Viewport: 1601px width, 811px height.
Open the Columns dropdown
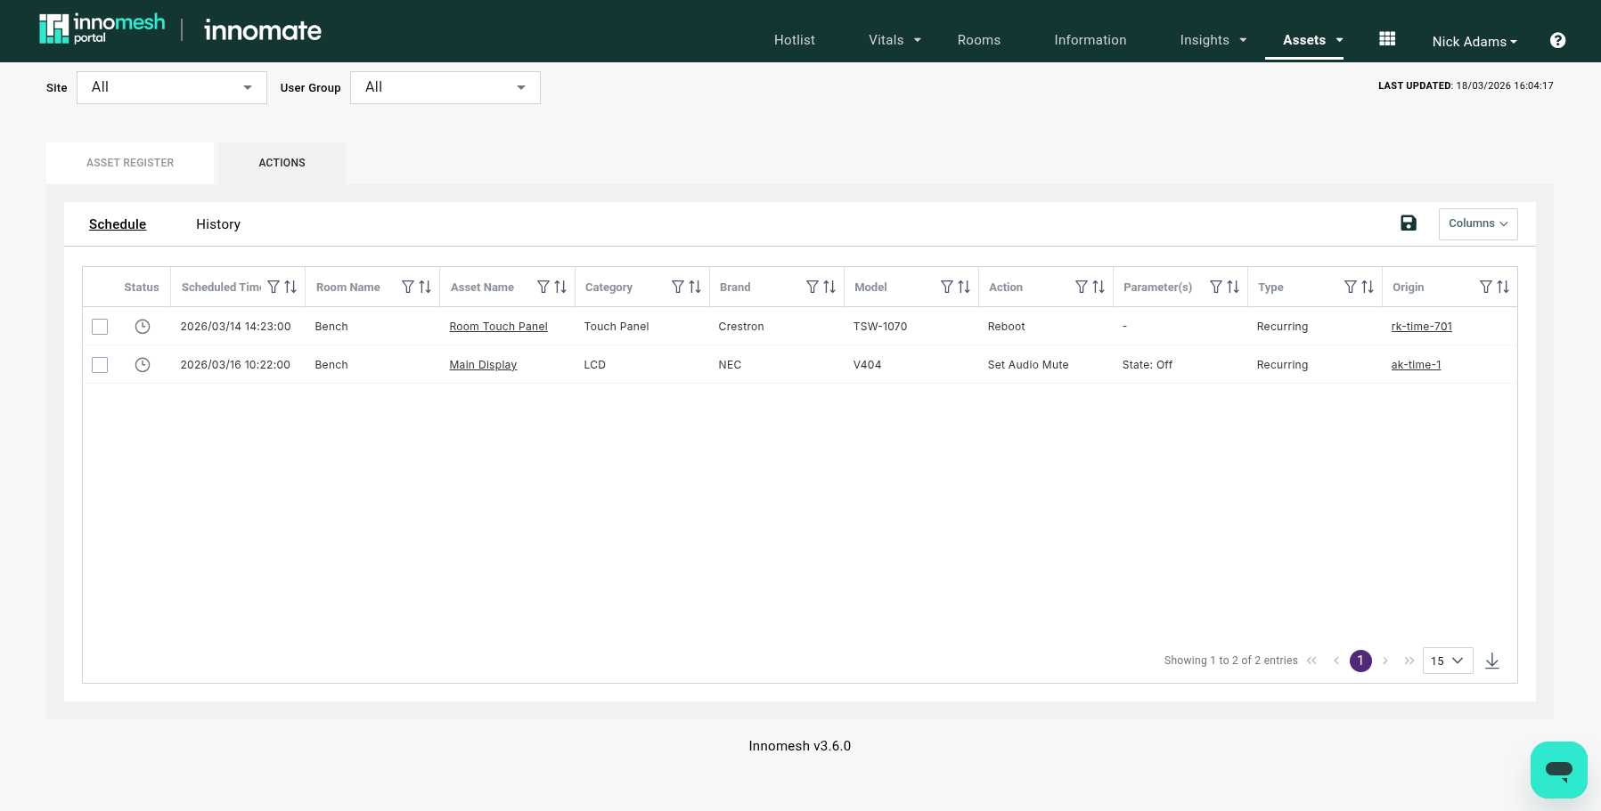coord(1477,223)
